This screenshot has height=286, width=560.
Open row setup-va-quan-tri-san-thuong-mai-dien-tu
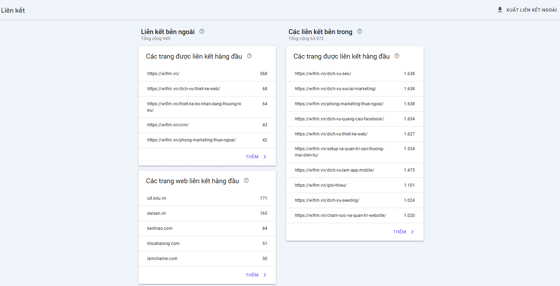[x=355, y=152]
